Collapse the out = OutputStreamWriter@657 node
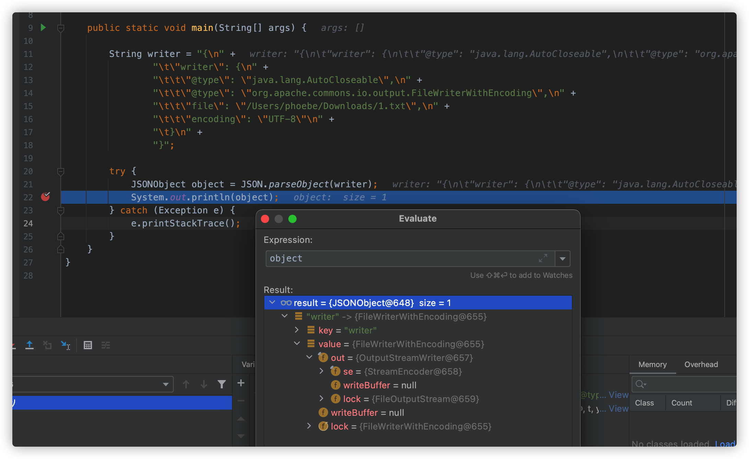 (x=309, y=357)
